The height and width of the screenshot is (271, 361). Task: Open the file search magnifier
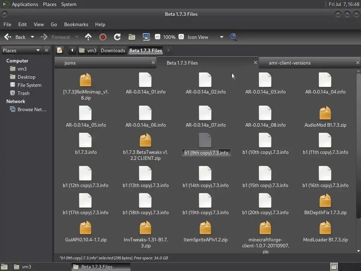pyautogui.click(x=233, y=37)
